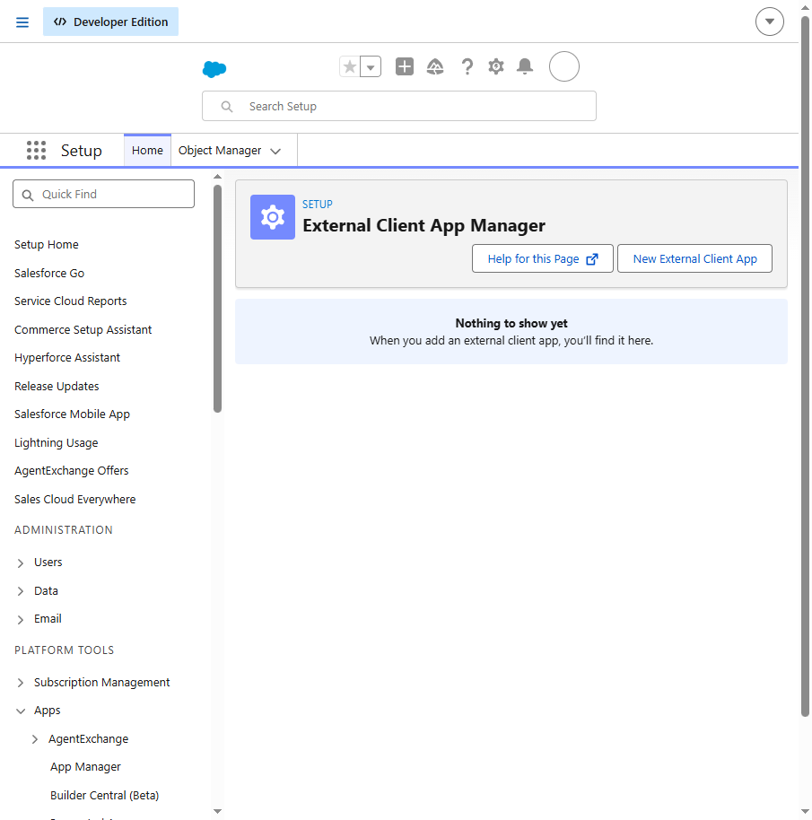812x820 pixels.
Task: Collapse the Apps section
Action: point(21,711)
